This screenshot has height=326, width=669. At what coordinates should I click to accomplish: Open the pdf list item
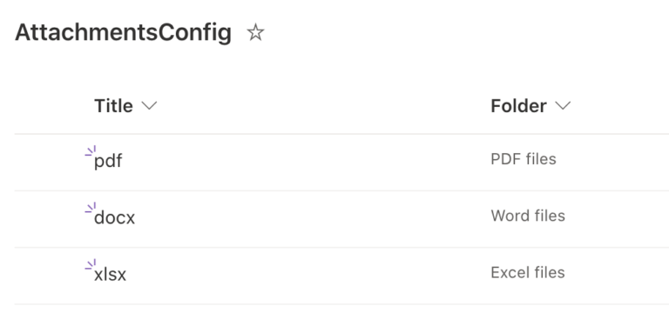tap(108, 161)
